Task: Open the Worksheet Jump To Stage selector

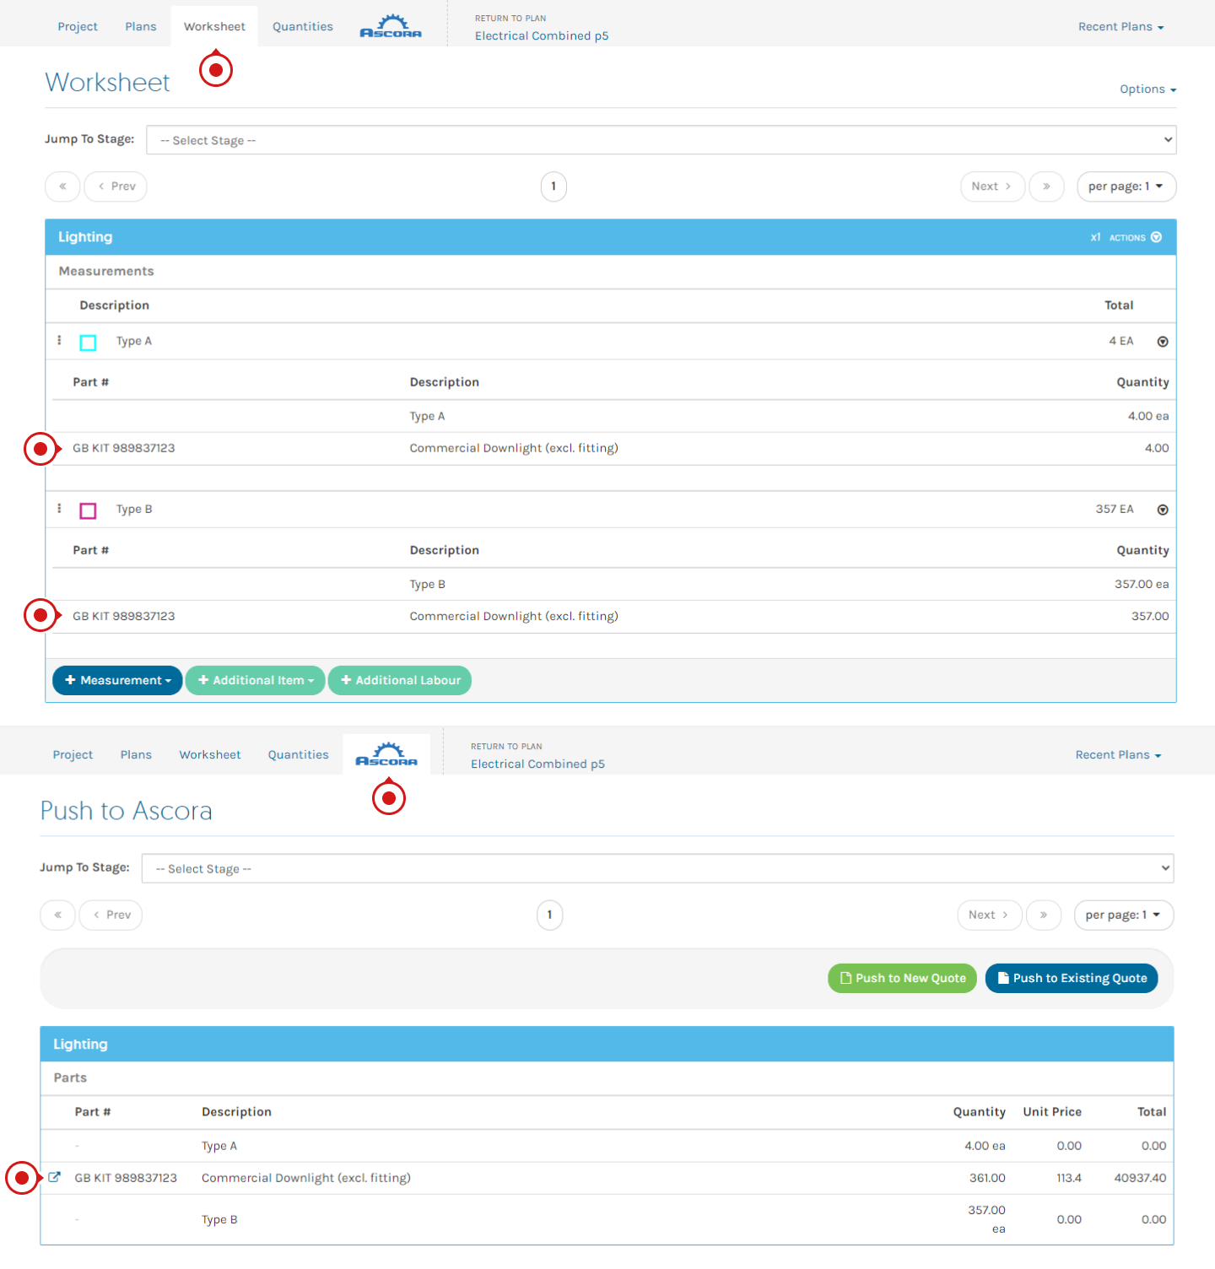Action: point(661,140)
